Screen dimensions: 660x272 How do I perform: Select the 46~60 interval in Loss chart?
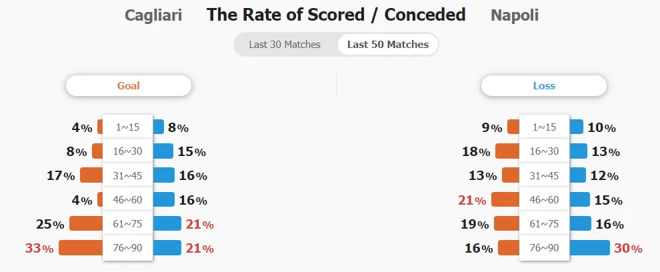click(544, 199)
